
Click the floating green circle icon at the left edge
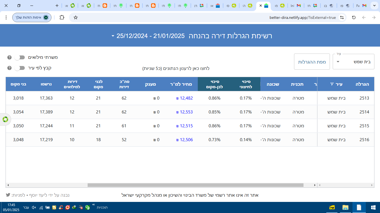pyautogui.click(x=5, y=120)
